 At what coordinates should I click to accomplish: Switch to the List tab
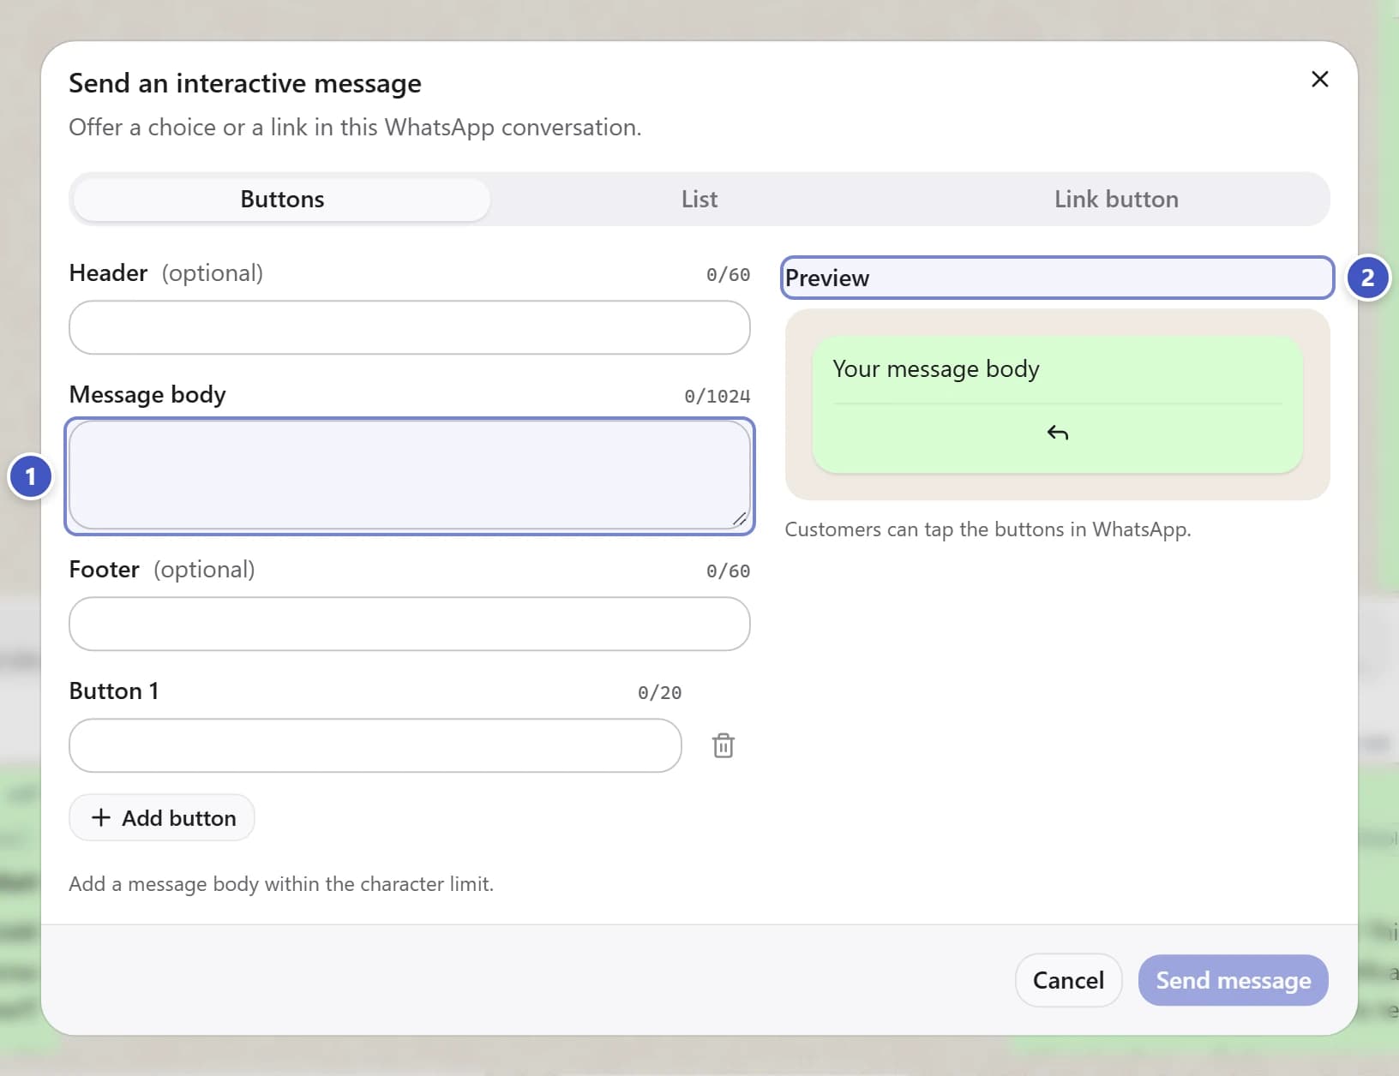[x=699, y=199]
